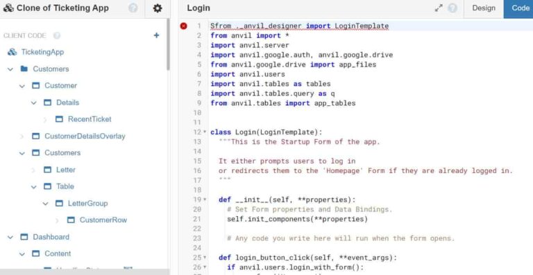
Task: Click the Customer form icon
Action: [35, 85]
